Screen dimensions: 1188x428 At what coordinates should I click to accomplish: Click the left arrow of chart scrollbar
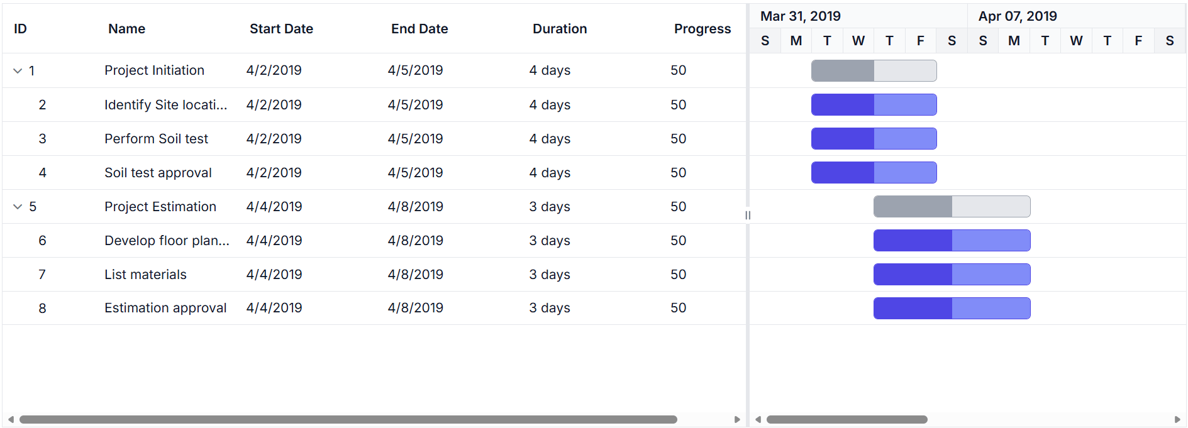tap(758, 419)
